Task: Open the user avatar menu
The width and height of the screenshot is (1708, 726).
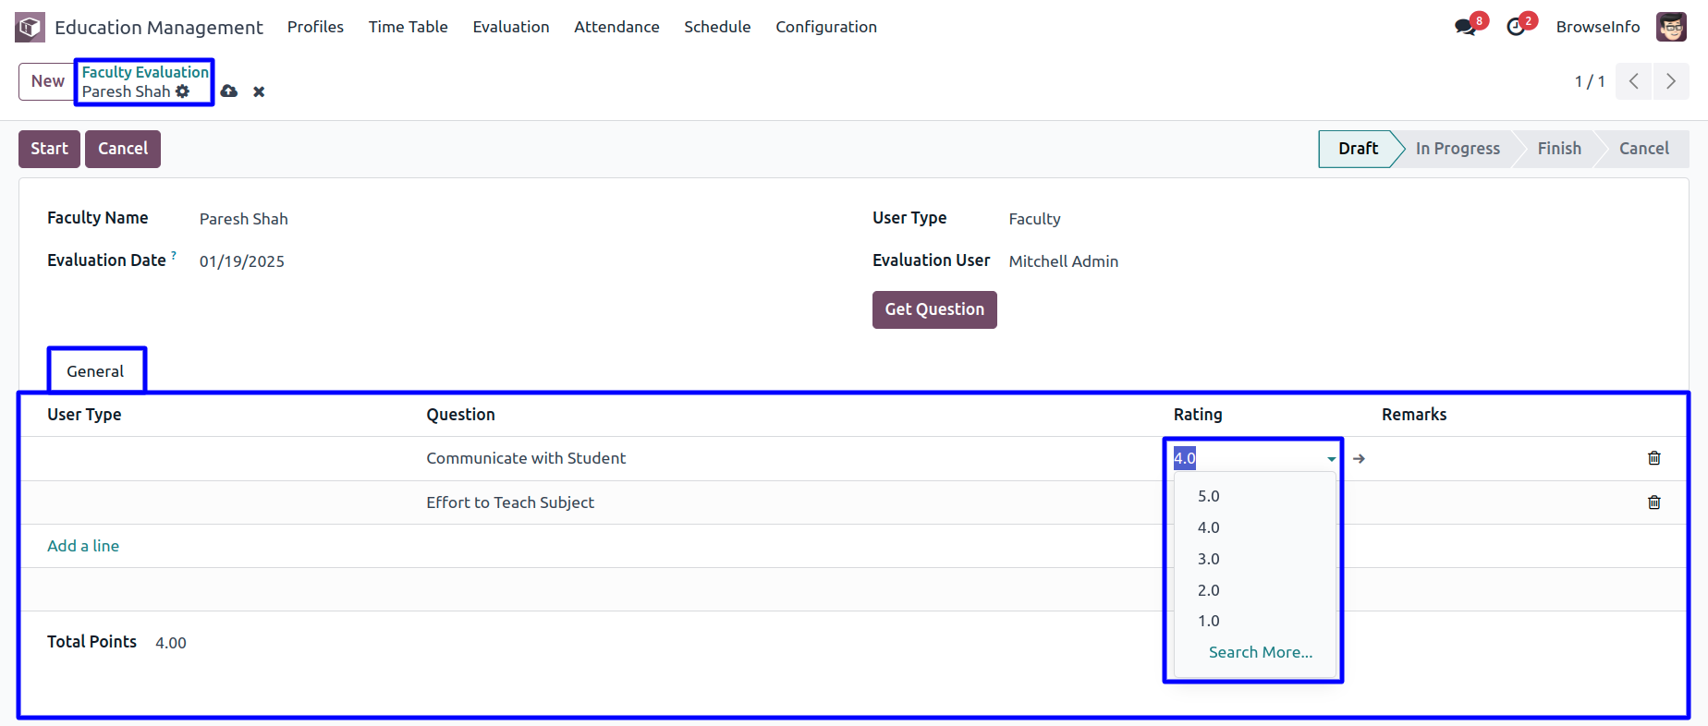Action: (1671, 27)
